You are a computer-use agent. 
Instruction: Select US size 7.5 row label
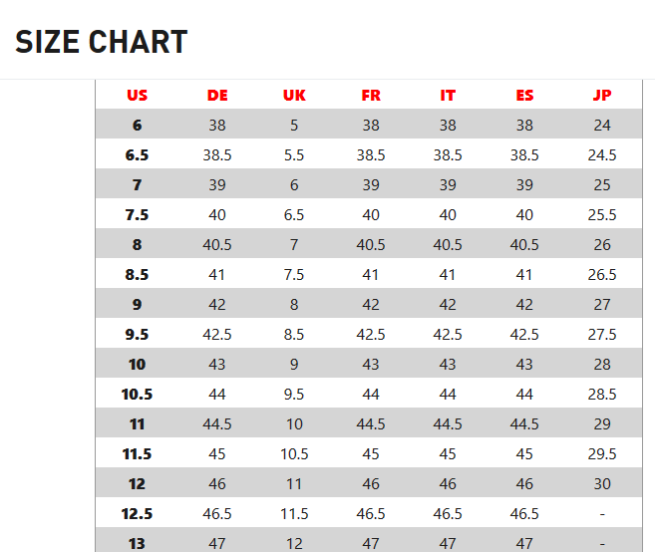coord(137,214)
